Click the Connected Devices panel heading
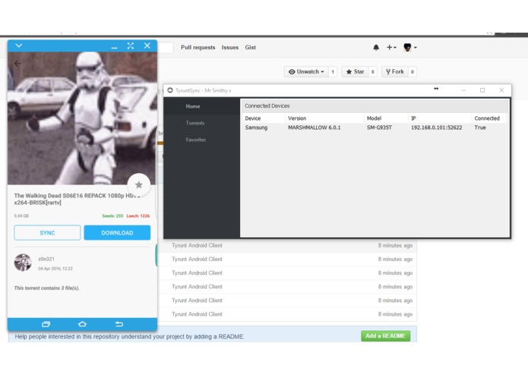Viewport: 528px width, 375px height. tap(267, 106)
